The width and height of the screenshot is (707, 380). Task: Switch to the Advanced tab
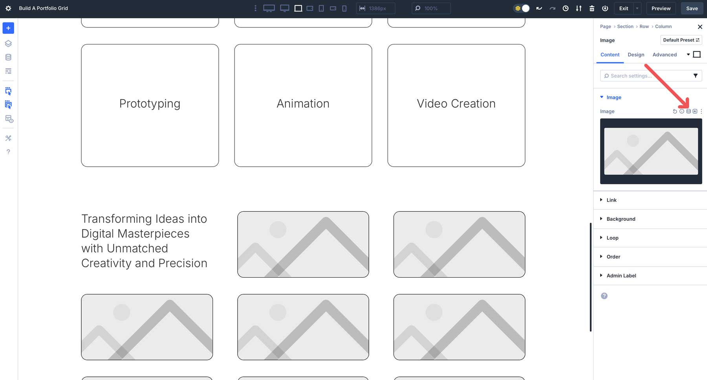coord(665,55)
